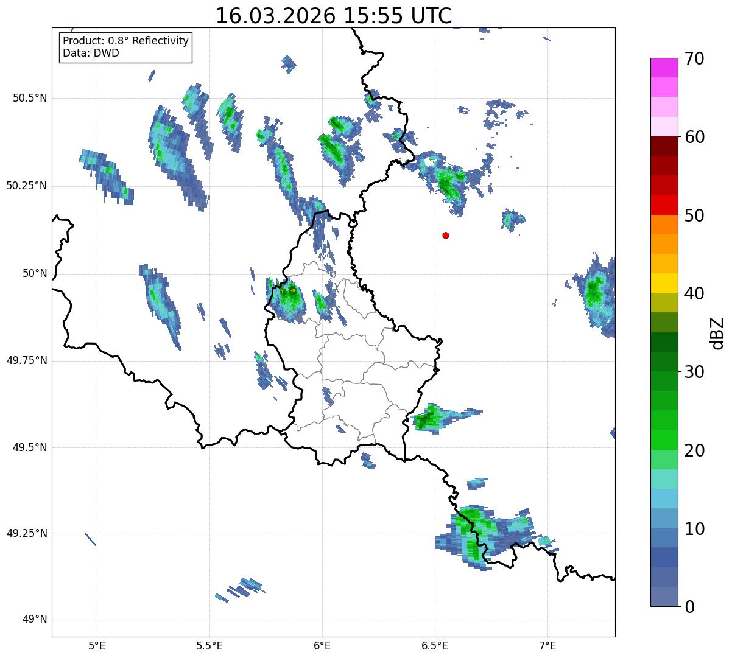The height and width of the screenshot is (658, 732).
Task: Click the colorbar tick label 50
Action: point(695,215)
